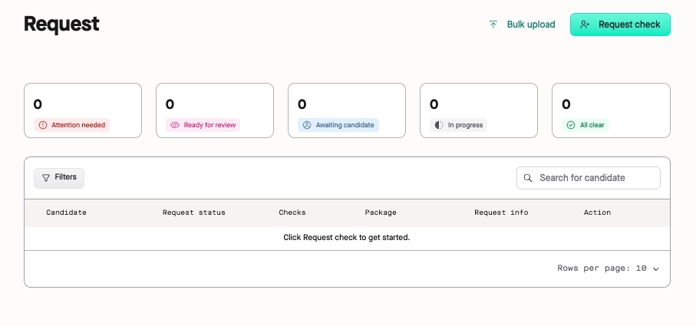Click the Awaiting candidate person icon
This screenshot has height=326, width=696.
tap(307, 125)
